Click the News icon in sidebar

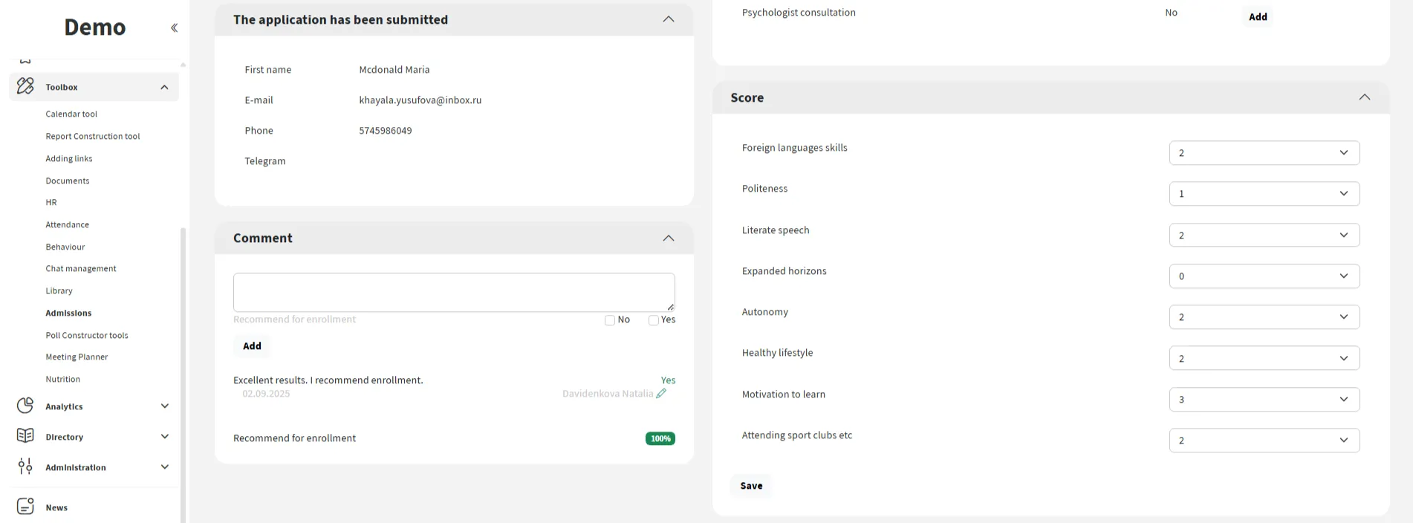pos(25,507)
